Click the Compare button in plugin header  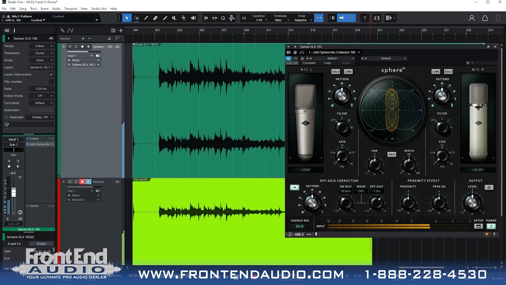click(309, 63)
